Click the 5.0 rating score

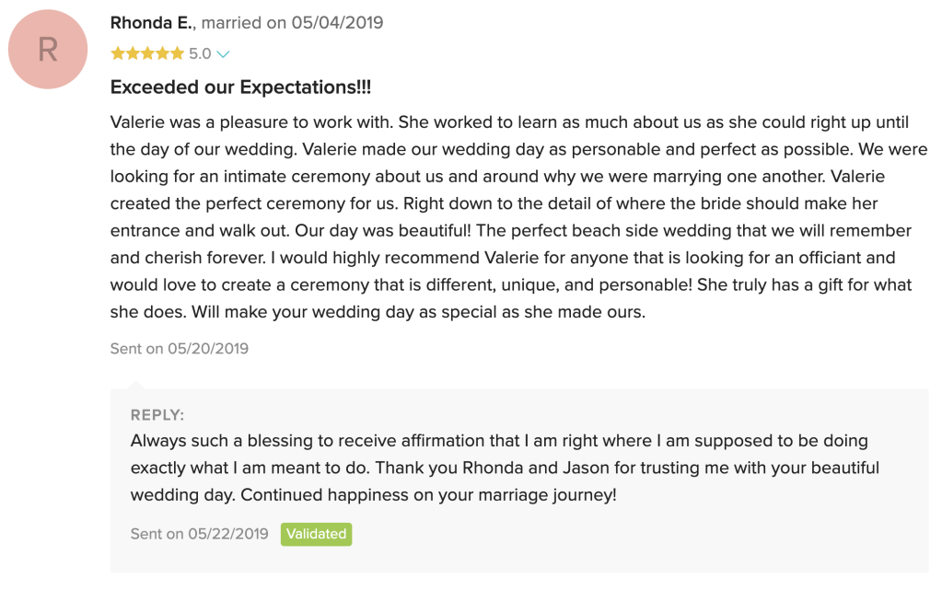pos(200,54)
